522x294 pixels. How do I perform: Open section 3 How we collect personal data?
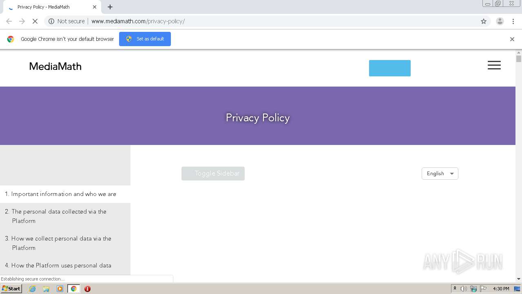pyautogui.click(x=65, y=243)
